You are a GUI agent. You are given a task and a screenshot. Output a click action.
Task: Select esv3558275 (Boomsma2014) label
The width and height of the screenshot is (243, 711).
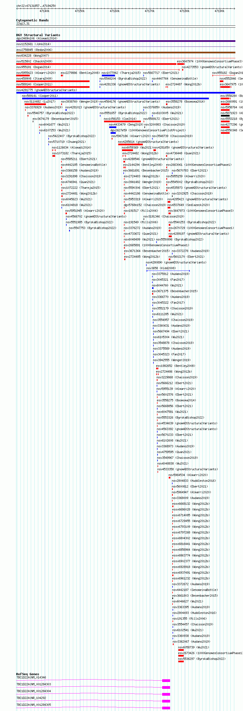[176, 401]
